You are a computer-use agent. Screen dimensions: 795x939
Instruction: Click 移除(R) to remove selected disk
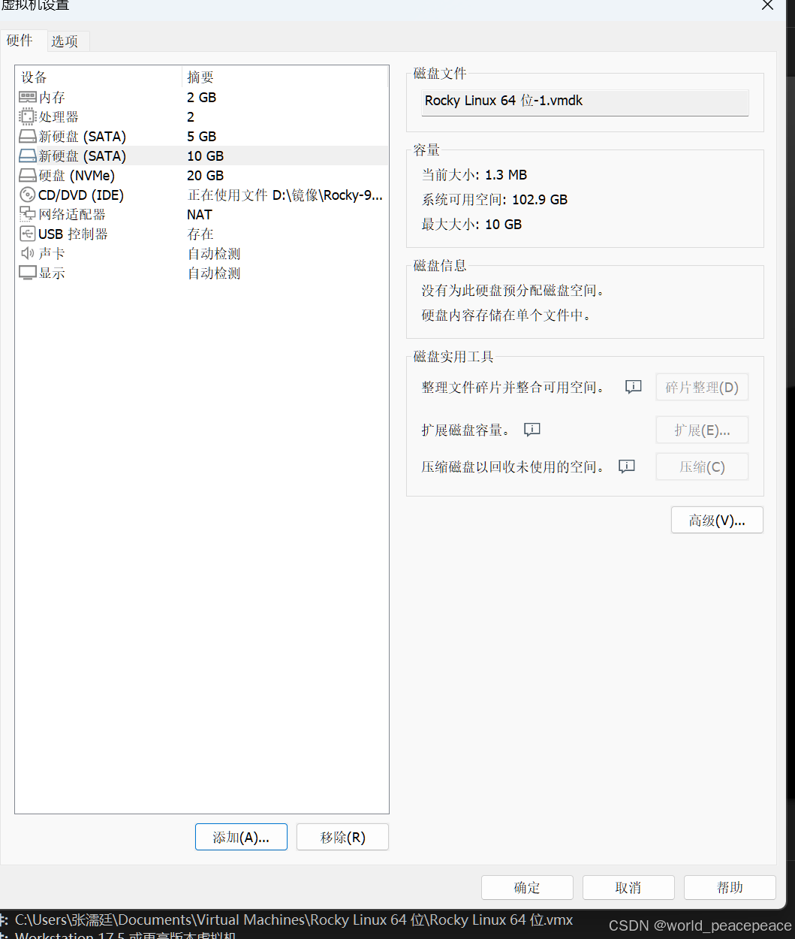pos(342,836)
